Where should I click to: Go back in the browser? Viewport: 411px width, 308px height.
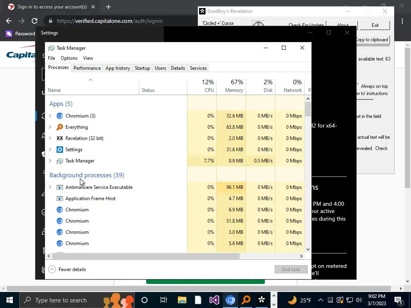pos(9,21)
